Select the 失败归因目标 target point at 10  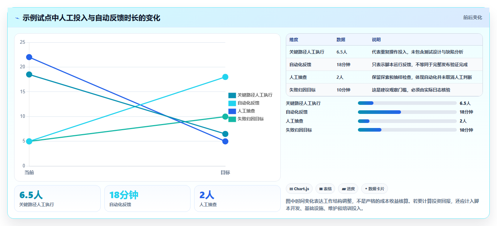(225, 116)
